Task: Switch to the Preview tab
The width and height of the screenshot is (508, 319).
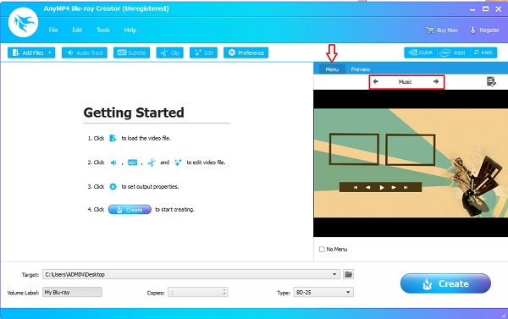Action: click(x=361, y=69)
